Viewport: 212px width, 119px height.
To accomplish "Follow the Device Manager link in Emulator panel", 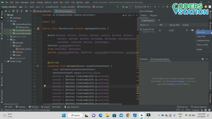I will (x=177, y=81).
